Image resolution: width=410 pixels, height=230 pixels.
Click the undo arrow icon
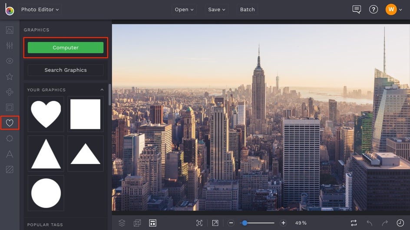(369, 223)
